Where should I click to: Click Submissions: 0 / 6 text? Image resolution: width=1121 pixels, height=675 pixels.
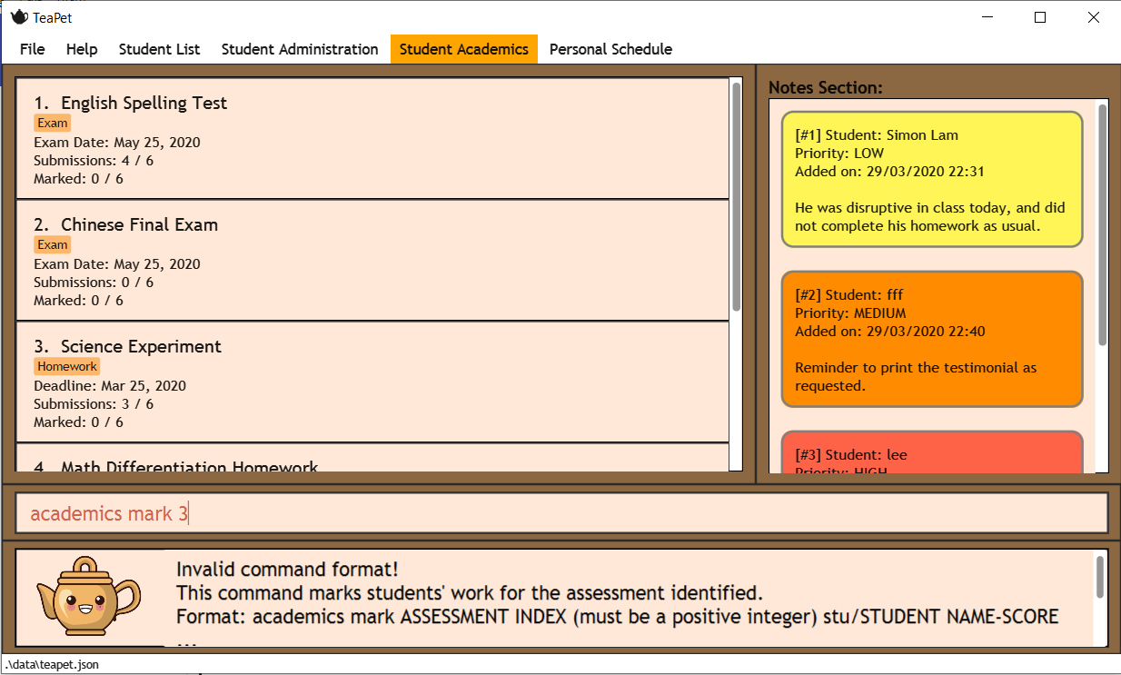(94, 283)
